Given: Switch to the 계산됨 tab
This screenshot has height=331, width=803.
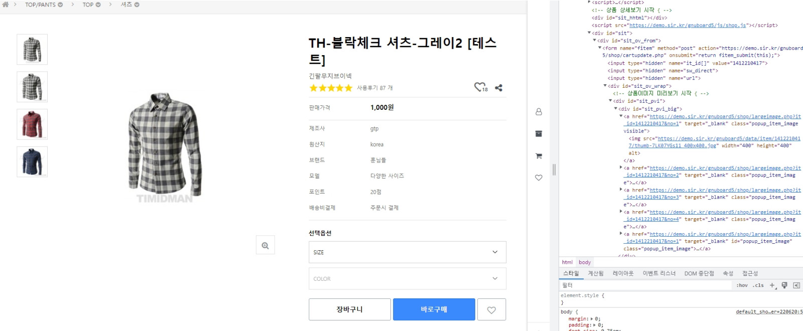Looking at the screenshot, I should coord(596,273).
